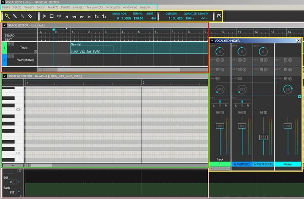Toggle loop playback in the transport bar

(59, 16)
